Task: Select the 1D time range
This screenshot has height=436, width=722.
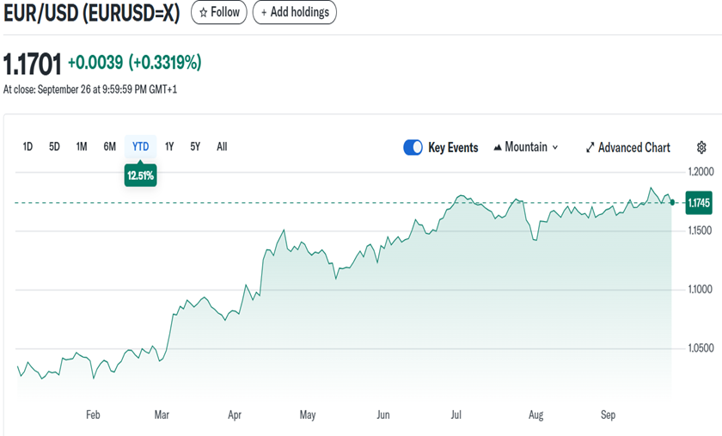Action: [28, 147]
